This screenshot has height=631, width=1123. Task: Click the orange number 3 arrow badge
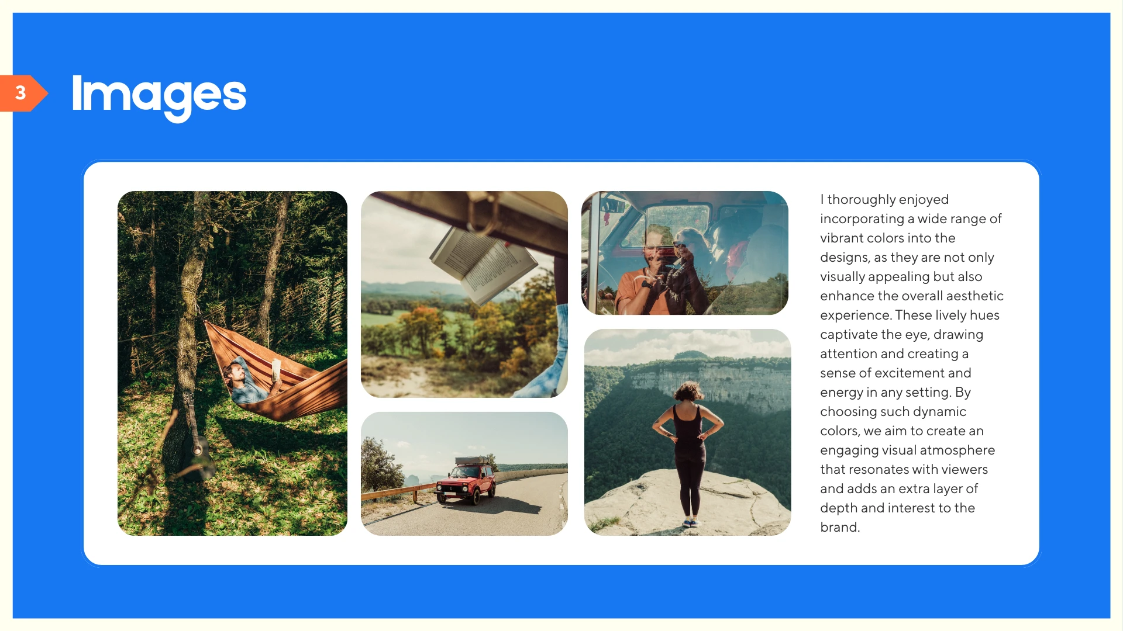coord(23,93)
